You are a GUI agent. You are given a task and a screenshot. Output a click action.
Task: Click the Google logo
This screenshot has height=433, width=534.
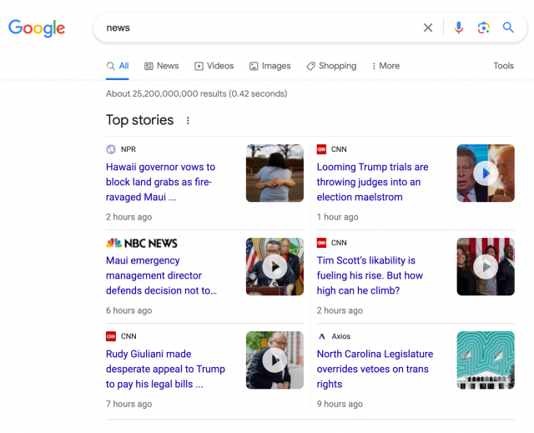pyautogui.click(x=37, y=28)
